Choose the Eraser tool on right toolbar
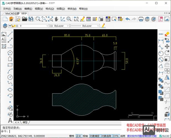Viewport: 171px width, 138px height. [167, 34]
